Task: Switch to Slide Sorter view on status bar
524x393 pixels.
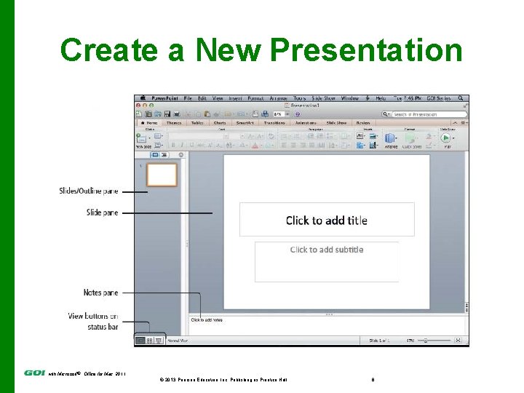Action: pos(149,341)
